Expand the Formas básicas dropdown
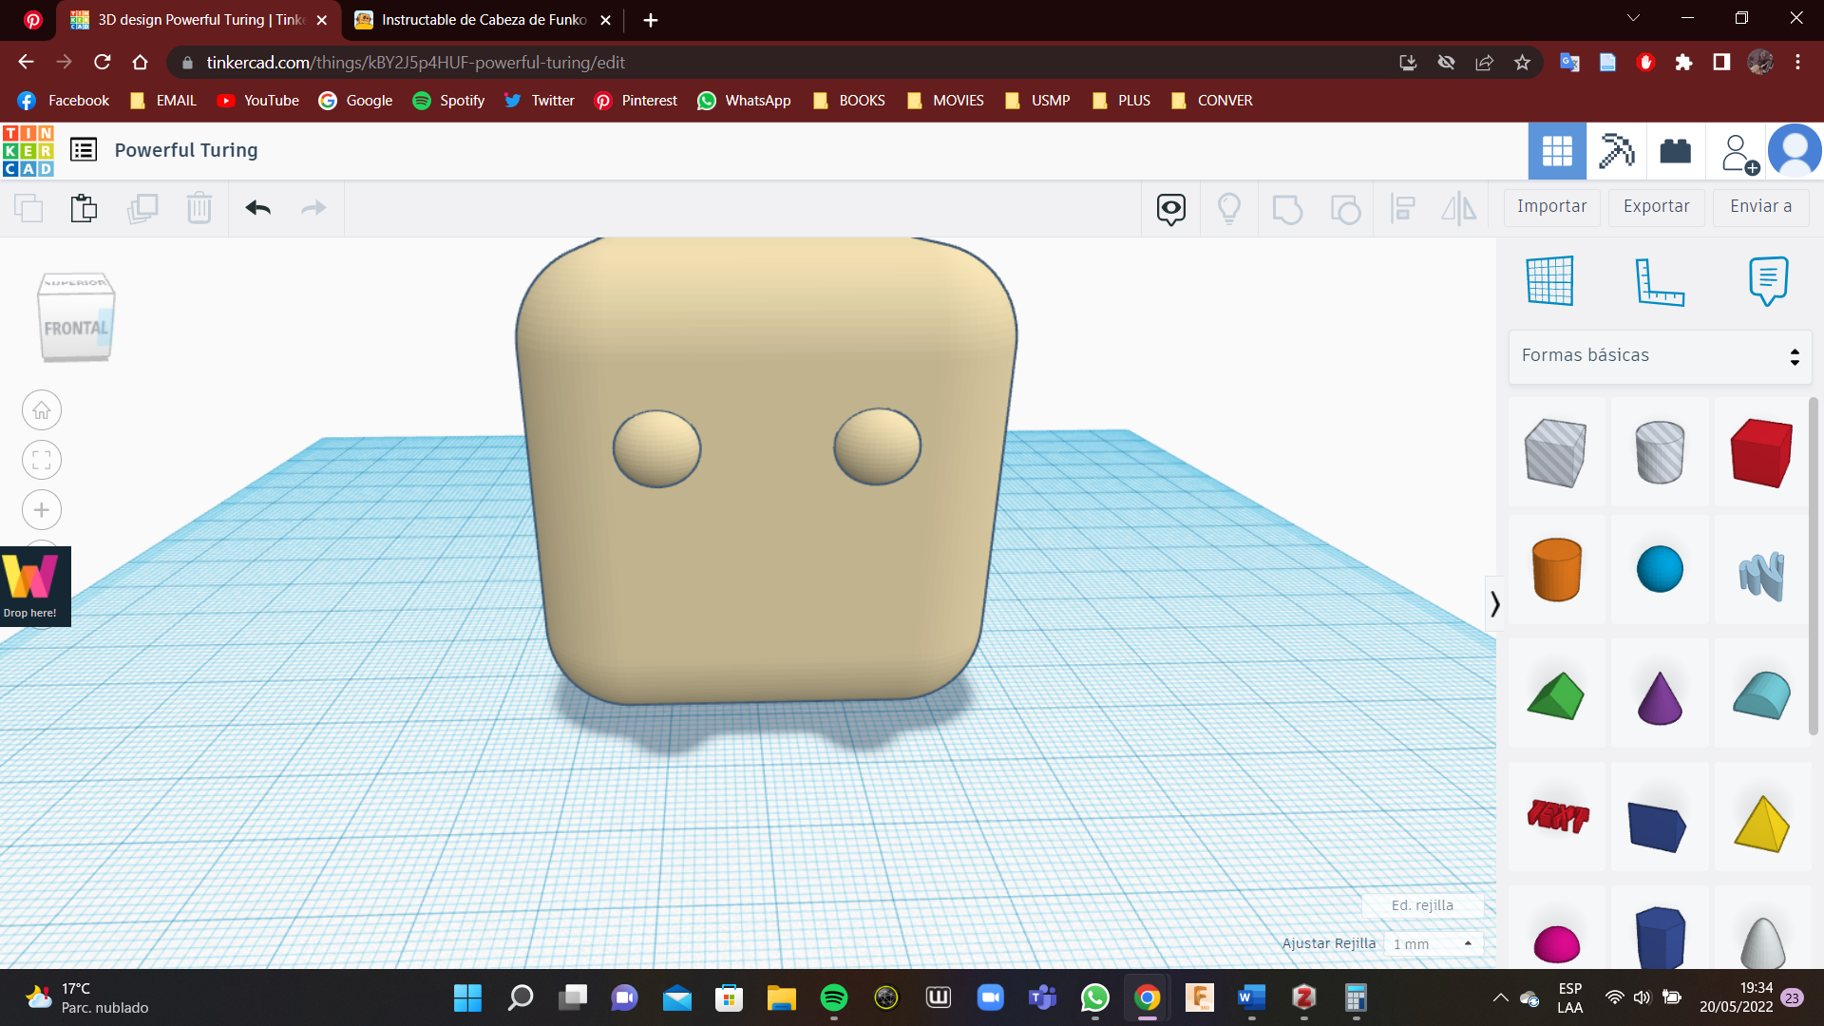 pos(1660,356)
